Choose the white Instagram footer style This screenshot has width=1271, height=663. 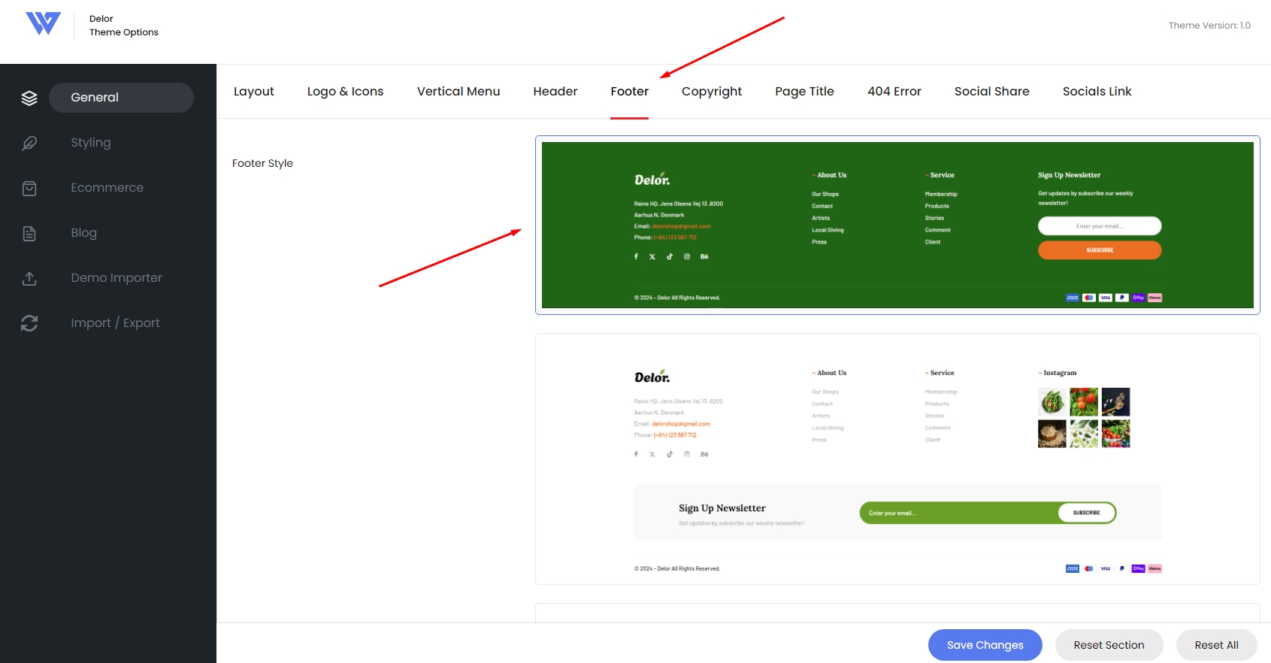coord(897,459)
